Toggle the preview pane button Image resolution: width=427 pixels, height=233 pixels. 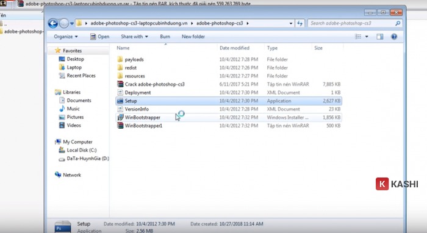380,37
